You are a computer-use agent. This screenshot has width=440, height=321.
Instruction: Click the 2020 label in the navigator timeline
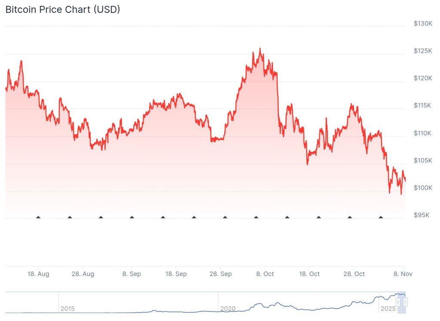click(x=227, y=309)
